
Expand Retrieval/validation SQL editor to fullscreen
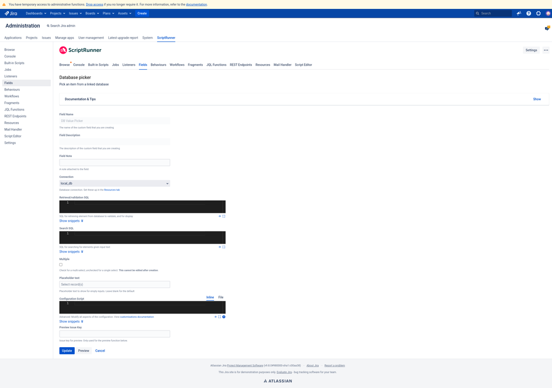coord(224,216)
